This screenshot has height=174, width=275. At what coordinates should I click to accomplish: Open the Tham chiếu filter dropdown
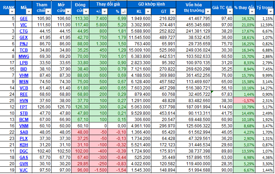tap(48, 12)
